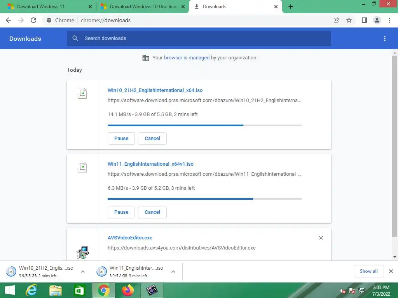The width and height of the screenshot is (398, 298).
Task: Click the avs4you.com source URL
Action: pyautogui.click(x=182, y=248)
